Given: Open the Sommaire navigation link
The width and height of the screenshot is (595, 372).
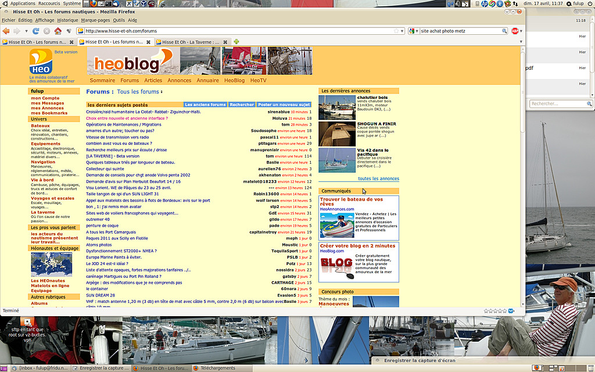Looking at the screenshot, I should (x=102, y=80).
